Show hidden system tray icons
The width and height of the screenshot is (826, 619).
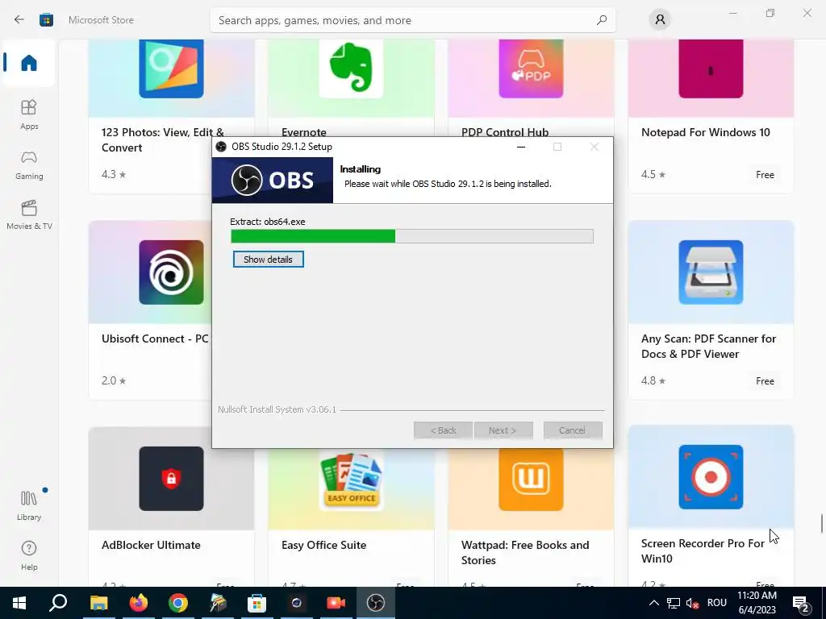click(x=653, y=603)
